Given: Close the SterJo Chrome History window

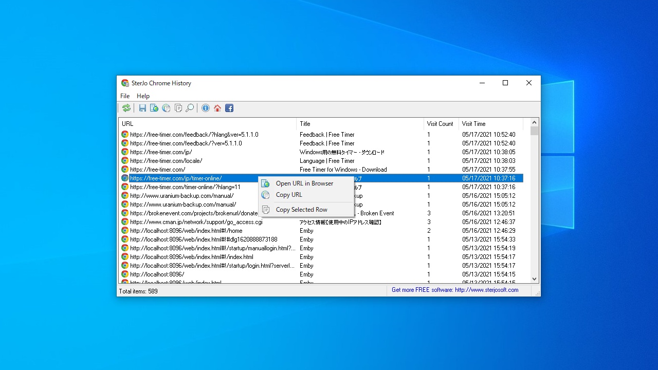Looking at the screenshot, I should coord(528,83).
